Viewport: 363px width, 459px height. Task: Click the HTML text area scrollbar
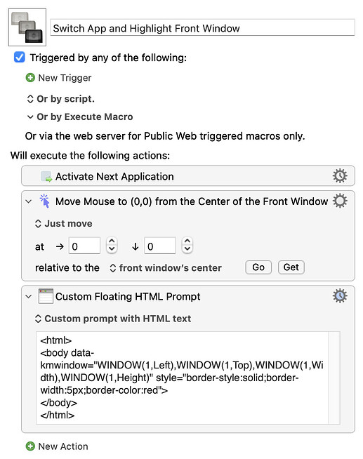pyautogui.click(x=334, y=378)
